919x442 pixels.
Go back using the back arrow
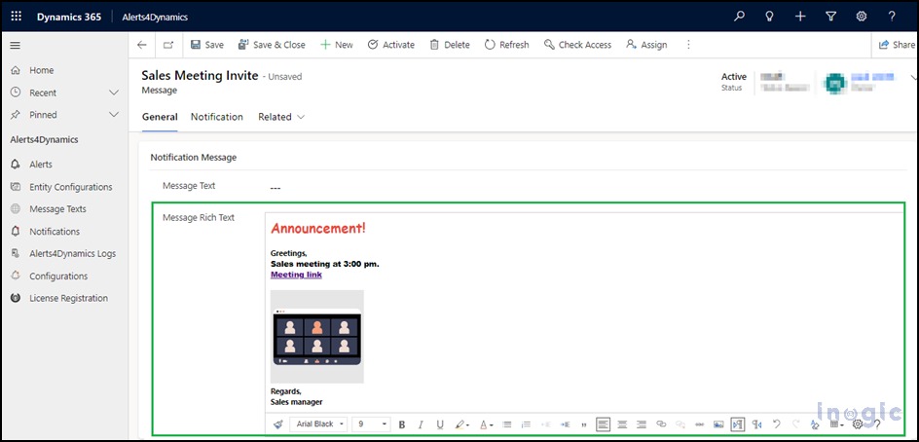[x=141, y=45]
